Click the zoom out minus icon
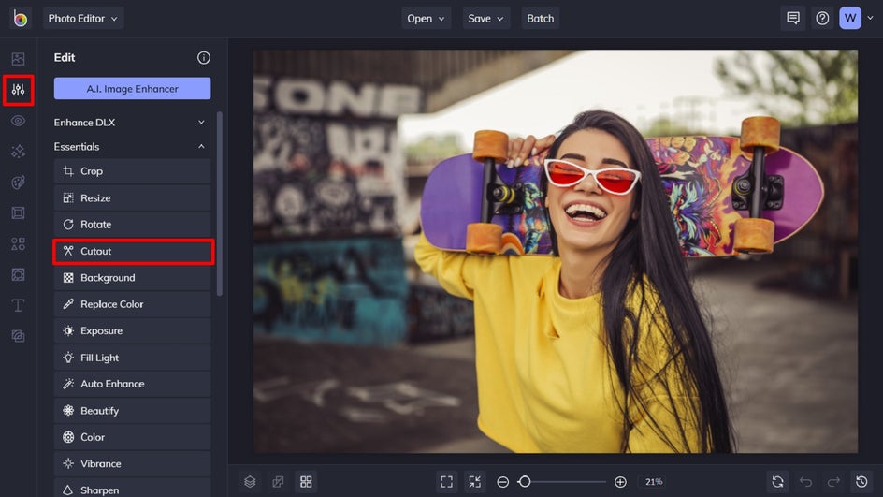Image resolution: width=883 pixels, height=497 pixels. pyautogui.click(x=503, y=481)
